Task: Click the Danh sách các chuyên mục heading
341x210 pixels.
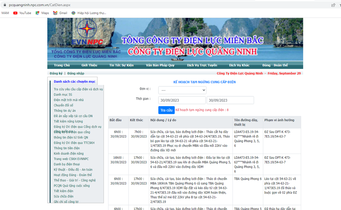Action: (x=75, y=81)
